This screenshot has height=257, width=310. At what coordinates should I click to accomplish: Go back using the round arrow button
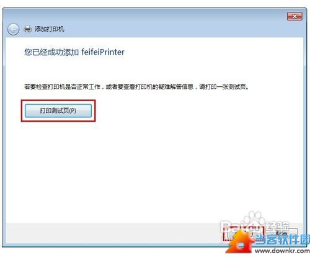13,29
